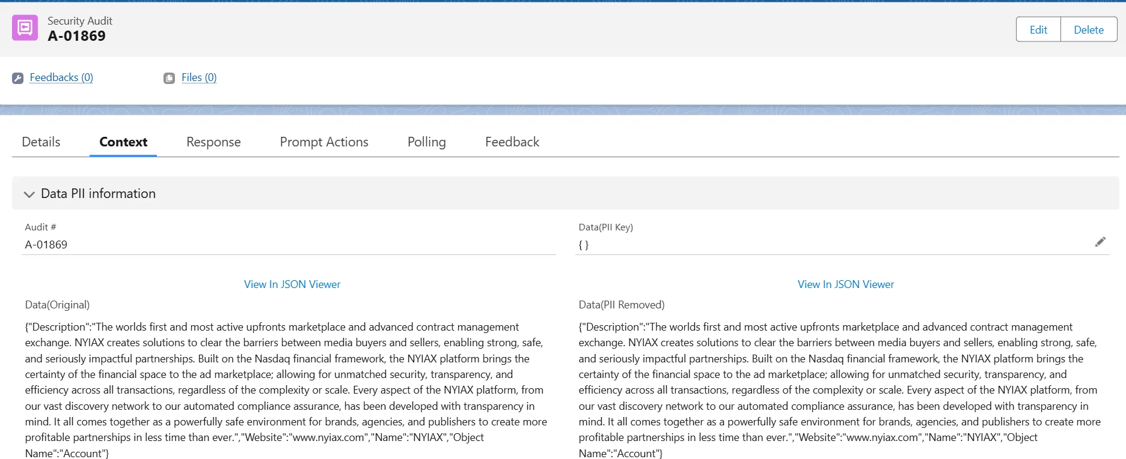The height and width of the screenshot is (459, 1126).
Task: Go to the Response tab
Action: 213,142
